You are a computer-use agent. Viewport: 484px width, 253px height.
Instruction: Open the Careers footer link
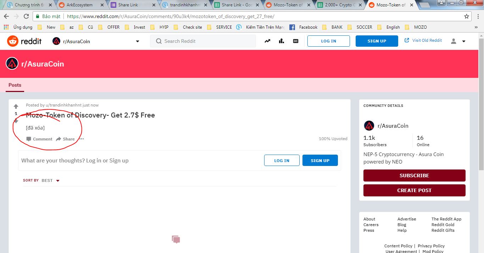click(x=371, y=225)
